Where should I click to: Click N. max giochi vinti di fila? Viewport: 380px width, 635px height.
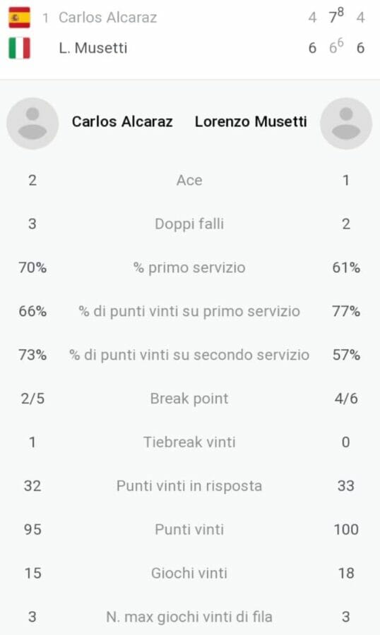tap(189, 617)
